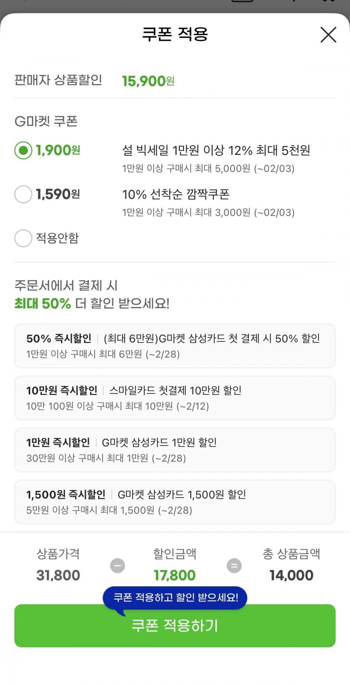Select the 1,900원 coupon radio button
This screenshot has height=685, width=350.
(23, 150)
